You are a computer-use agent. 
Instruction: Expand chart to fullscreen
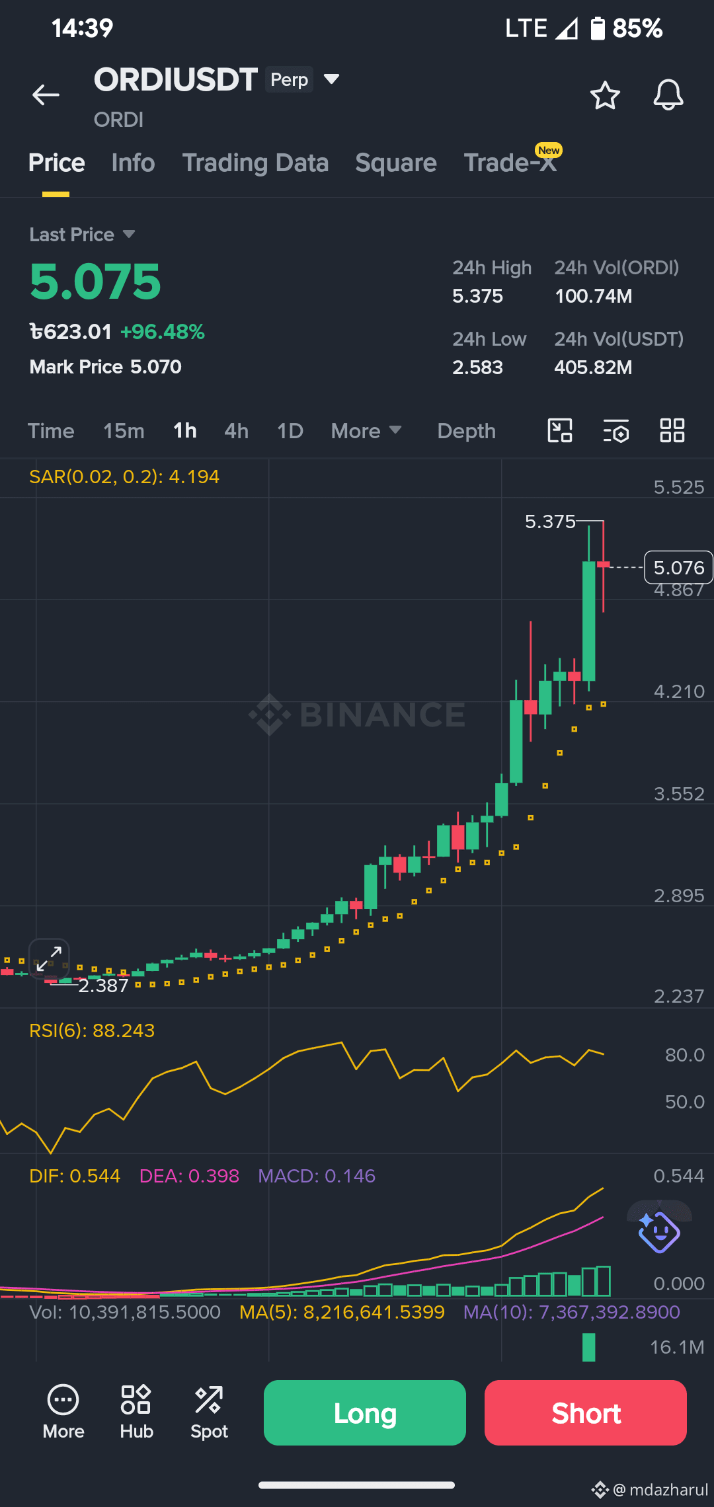pos(49,958)
